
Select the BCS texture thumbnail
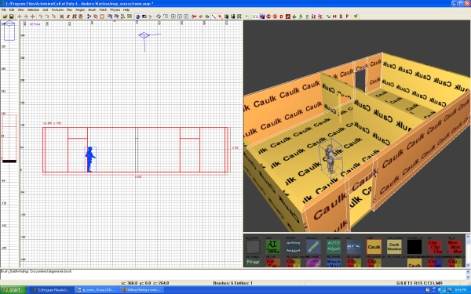[354, 247]
